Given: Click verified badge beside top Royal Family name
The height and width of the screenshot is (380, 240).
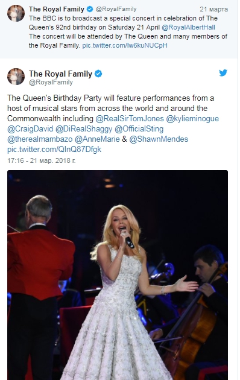Looking at the screenshot, I should (x=90, y=9).
